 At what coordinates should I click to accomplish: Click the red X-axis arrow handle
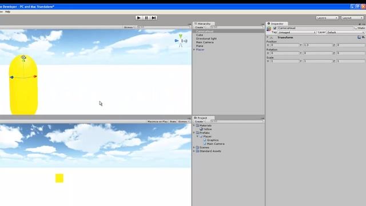point(35,76)
